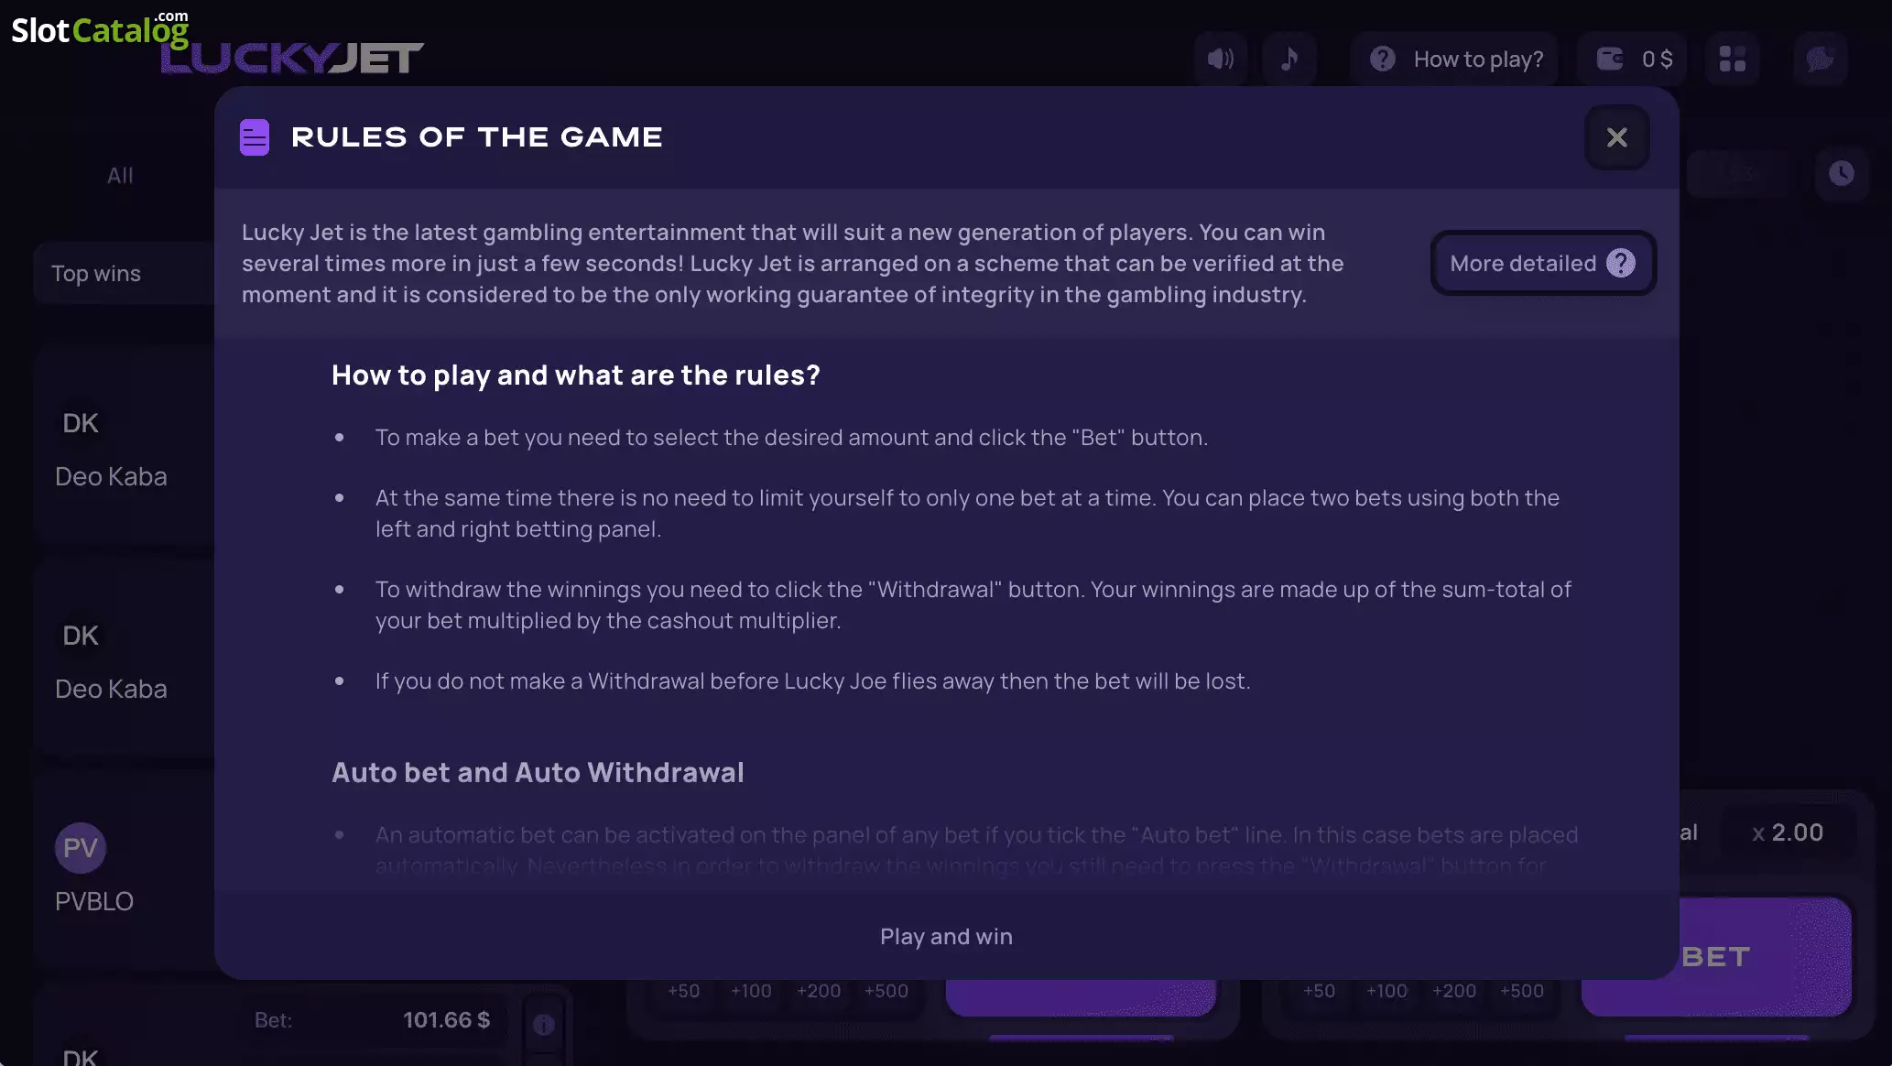Click the wallet balance 0 $ button
The height and width of the screenshot is (1066, 1892).
tap(1635, 60)
